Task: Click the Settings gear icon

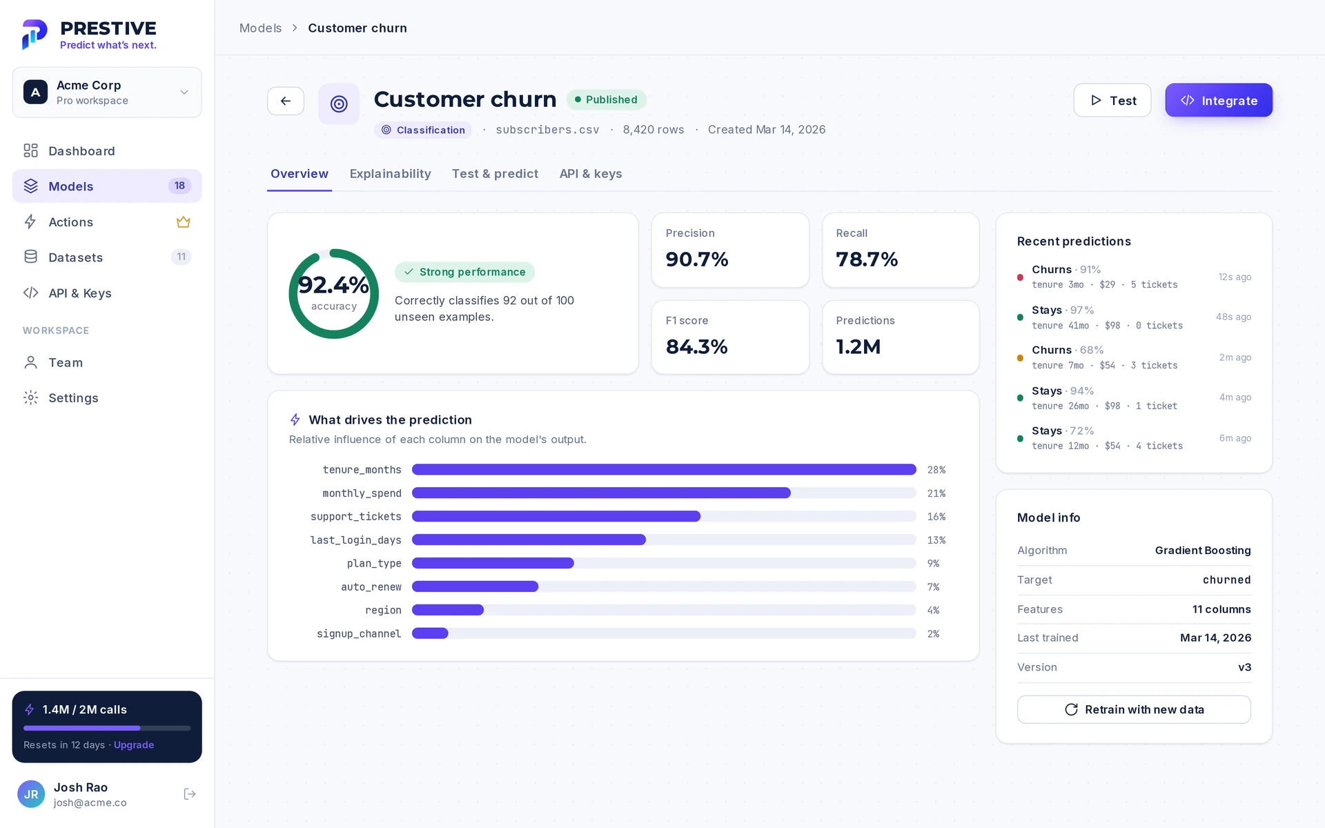Action: (30, 397)
